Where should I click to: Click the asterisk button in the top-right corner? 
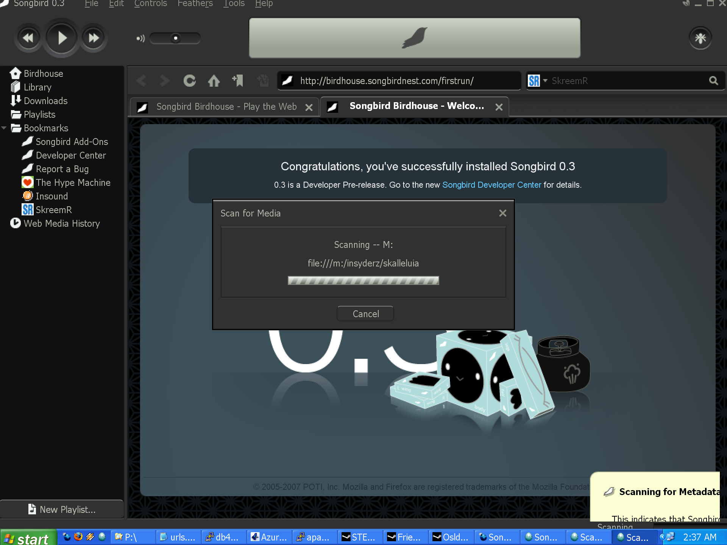pos(700,38)
